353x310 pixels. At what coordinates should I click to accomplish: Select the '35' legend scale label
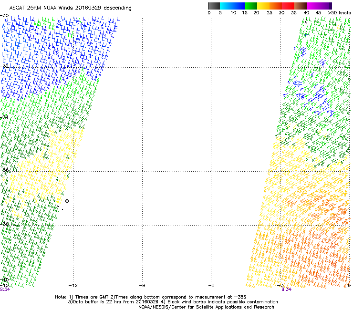click(294, 13)
